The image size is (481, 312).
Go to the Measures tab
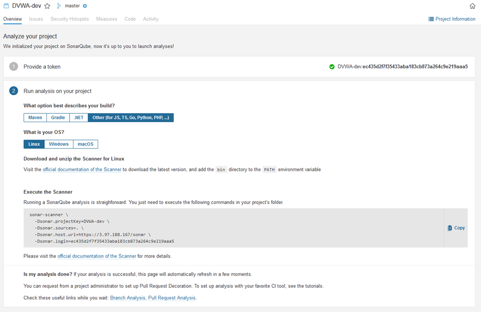click(107, 19)
